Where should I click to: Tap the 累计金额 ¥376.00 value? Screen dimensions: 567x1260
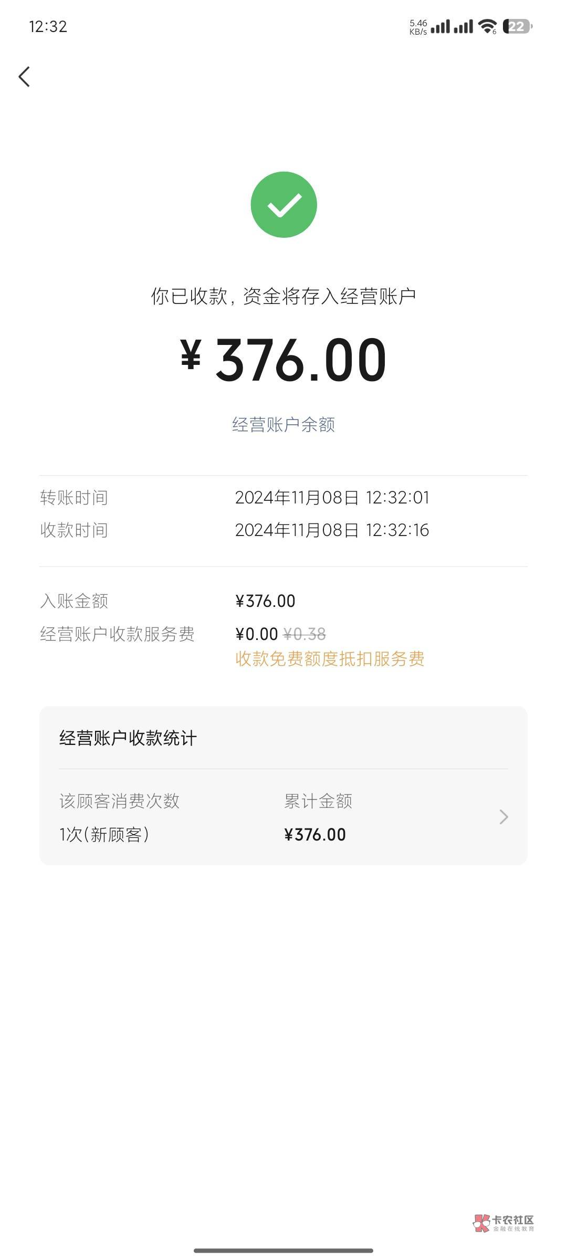click(315, 835)
